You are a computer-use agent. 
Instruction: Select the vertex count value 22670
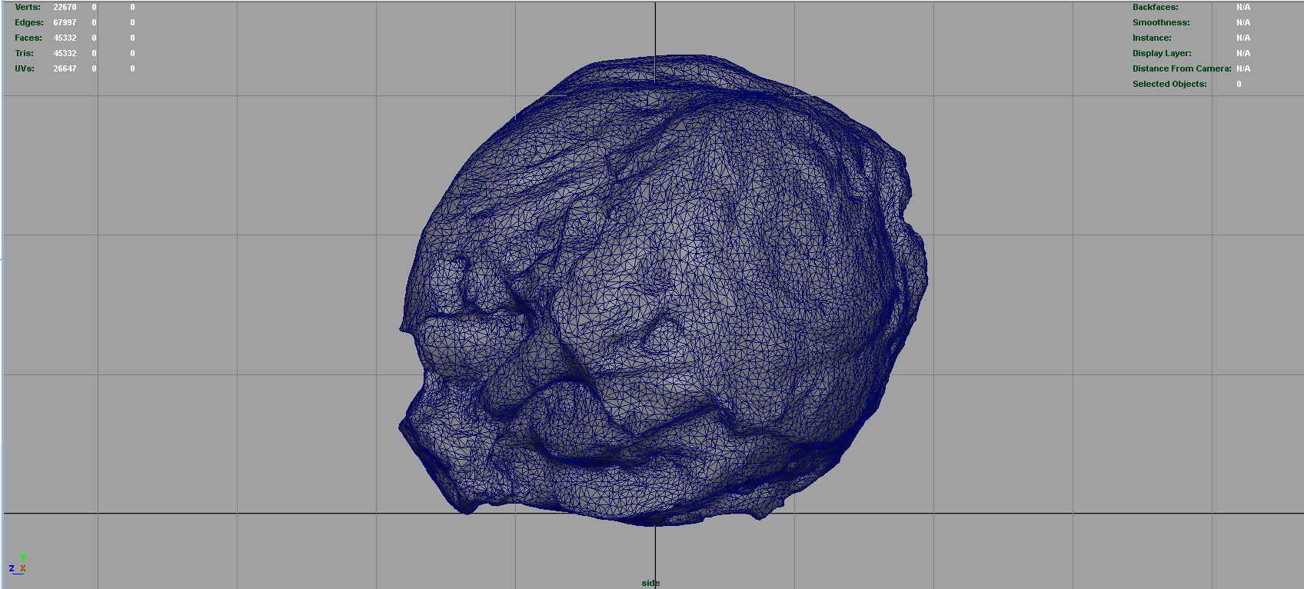pos(65,7)
